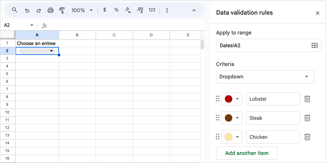Change the red color for Lobster
The image size is (326, 163).
(232, 99)
